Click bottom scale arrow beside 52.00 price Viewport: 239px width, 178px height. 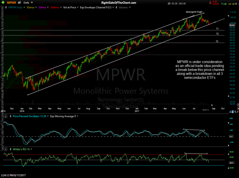pos(228,96)
